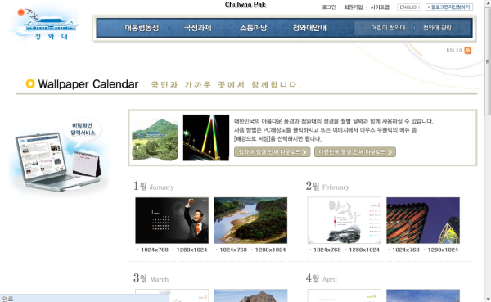Click the 완료 status bar text
The height and width of the screenshot is (302, 491).
click(7, 299)
